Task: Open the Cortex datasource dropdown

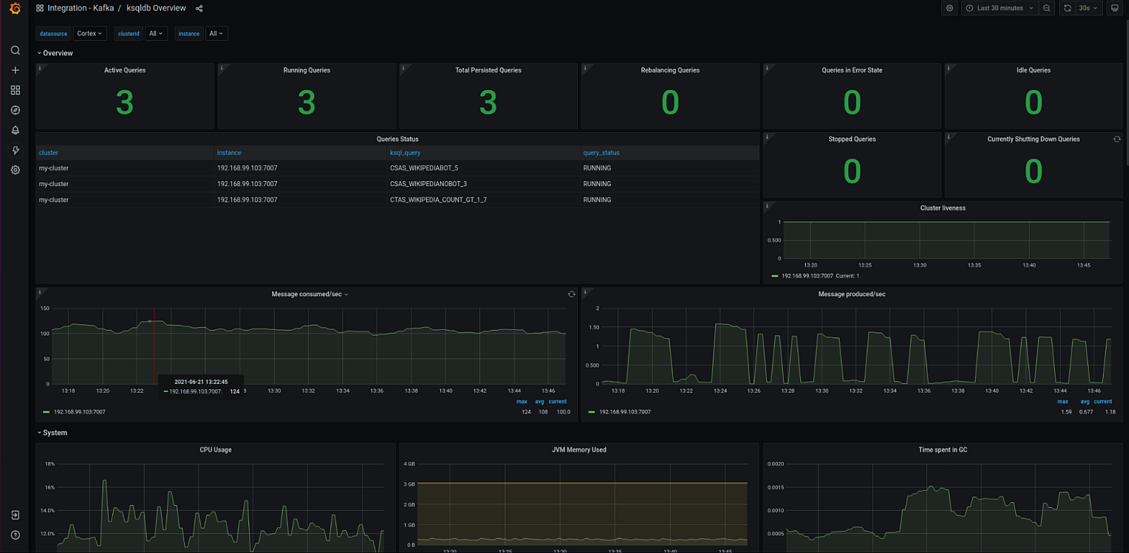Action: point(89,34)
